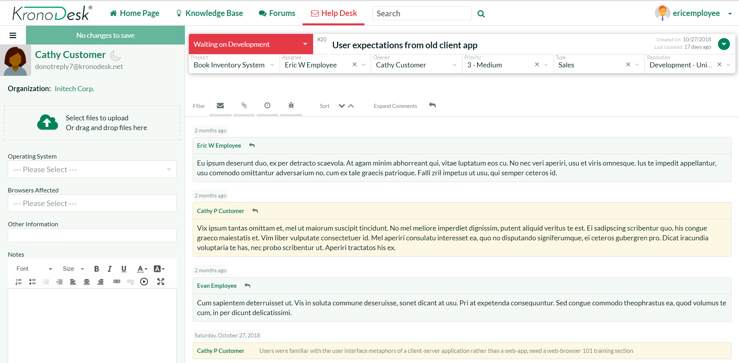The width and height of the screenshot is (739, 363).
Task: Open the text color picker in Notes
Action: tap(142, 269)
